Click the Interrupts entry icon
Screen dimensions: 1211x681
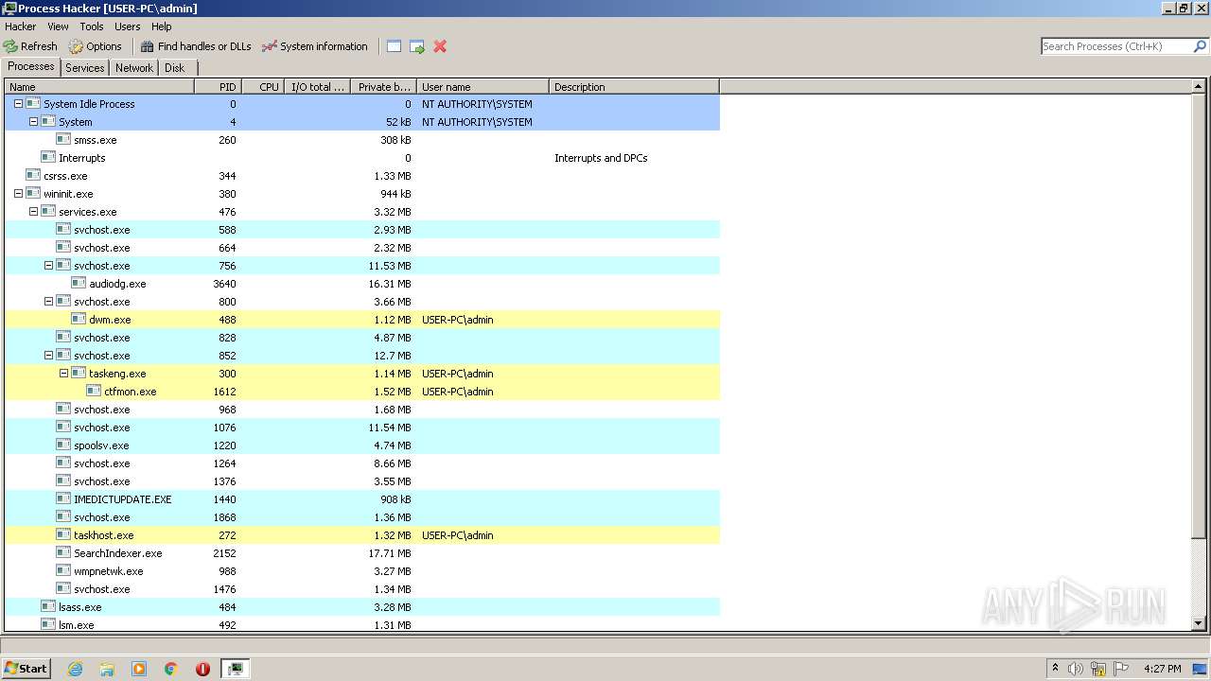coord(48,157)
